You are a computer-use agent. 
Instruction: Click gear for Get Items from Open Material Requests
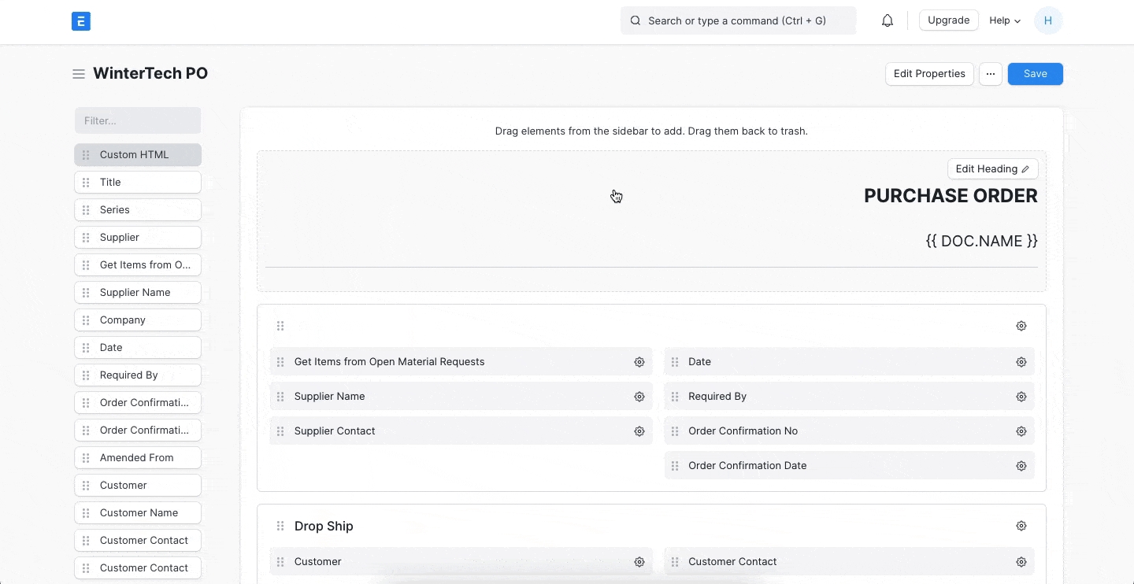pos(639,362)
